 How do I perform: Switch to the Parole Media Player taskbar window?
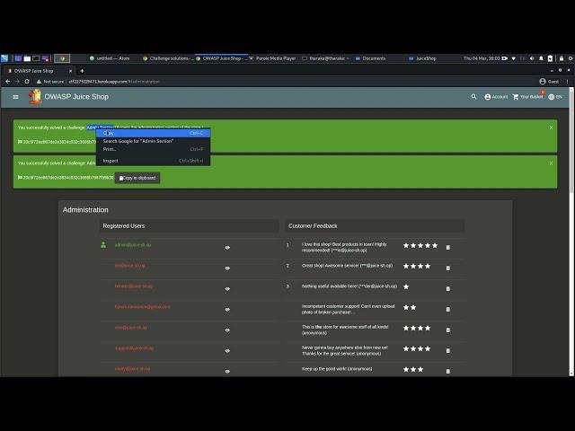pyautogui.click(x=272, y=58)
